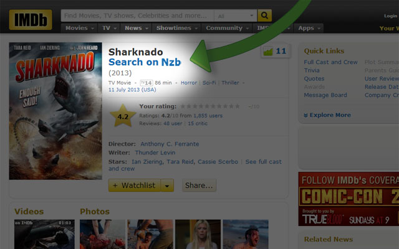Add Sharknado with the Watchlist button
Image resolution: width=399 pixels, height=249 pixels.
coord(135,186)
